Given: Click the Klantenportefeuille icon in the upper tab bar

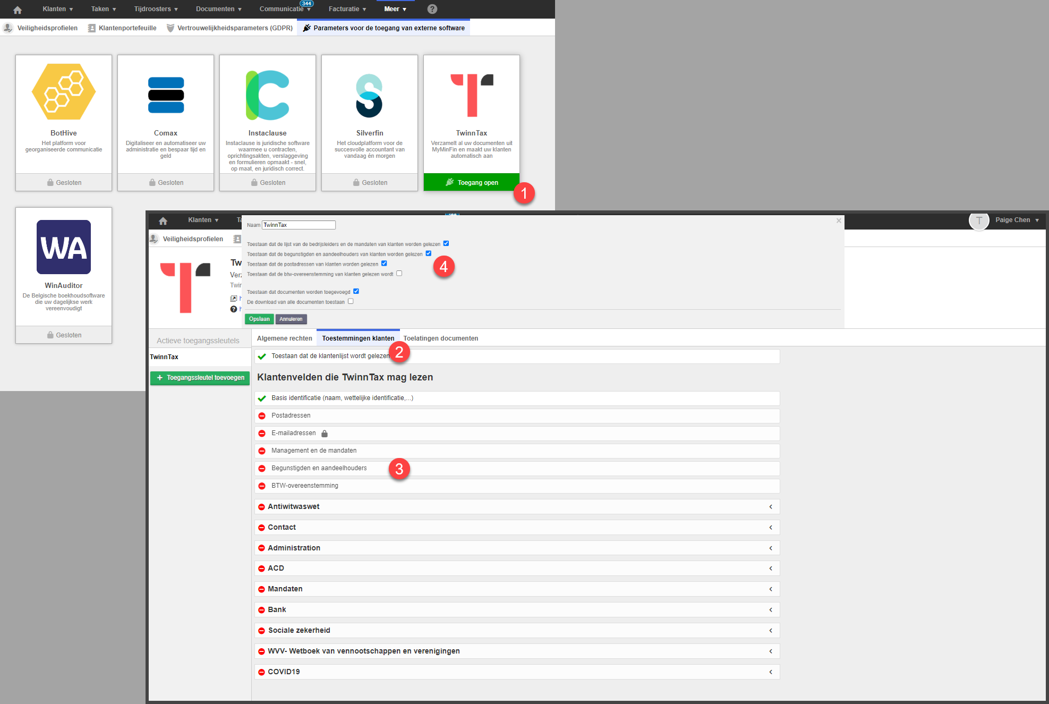Looking at the screenshot, I should (92, 28).
